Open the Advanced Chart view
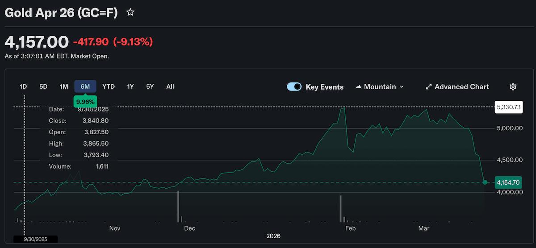536x248 pixels. 457,87
